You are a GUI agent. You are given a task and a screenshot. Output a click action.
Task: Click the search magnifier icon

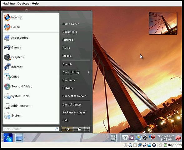point(57,129)
